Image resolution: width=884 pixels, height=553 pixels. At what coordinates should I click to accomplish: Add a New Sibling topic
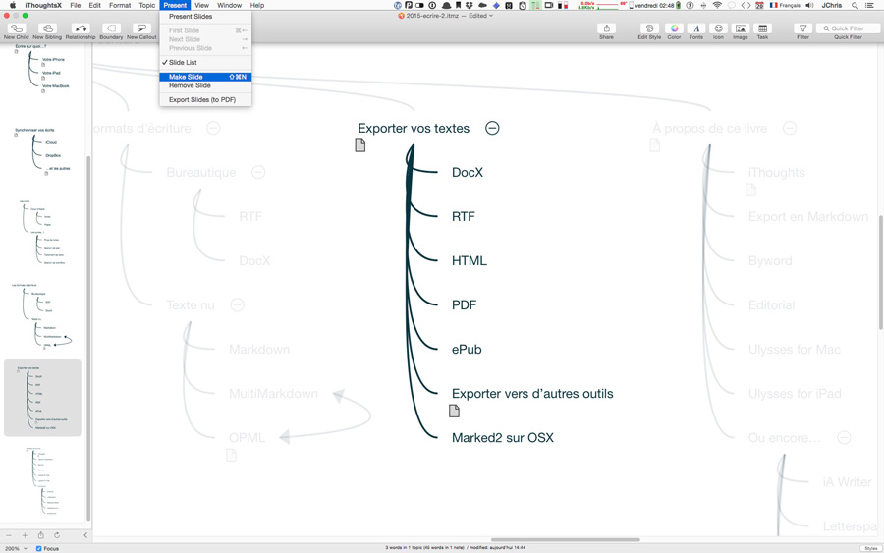[47, 31]
